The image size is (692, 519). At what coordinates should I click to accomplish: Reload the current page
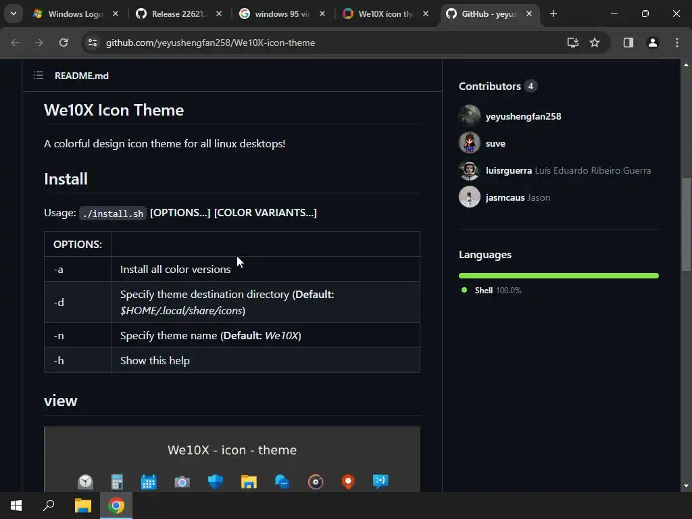pos(64,43)
